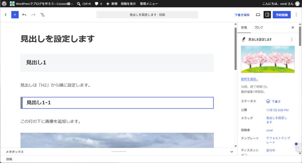Undo the last edit
302x163 pixels.
tap(24, 15)
